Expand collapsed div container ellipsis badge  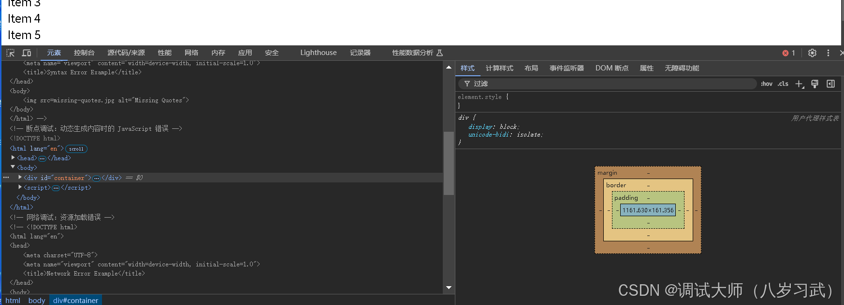[96, 178]
